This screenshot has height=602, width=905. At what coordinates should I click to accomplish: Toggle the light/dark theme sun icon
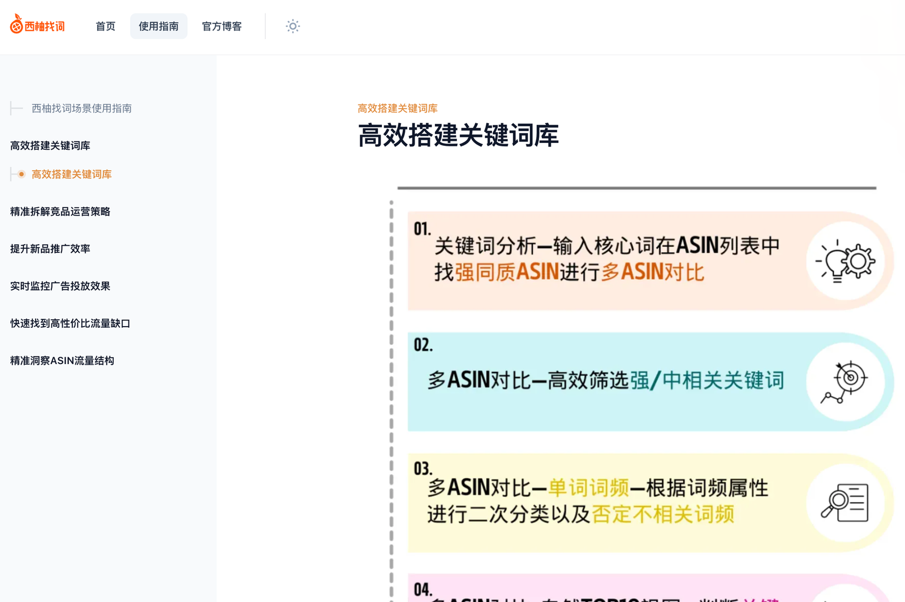293,27
